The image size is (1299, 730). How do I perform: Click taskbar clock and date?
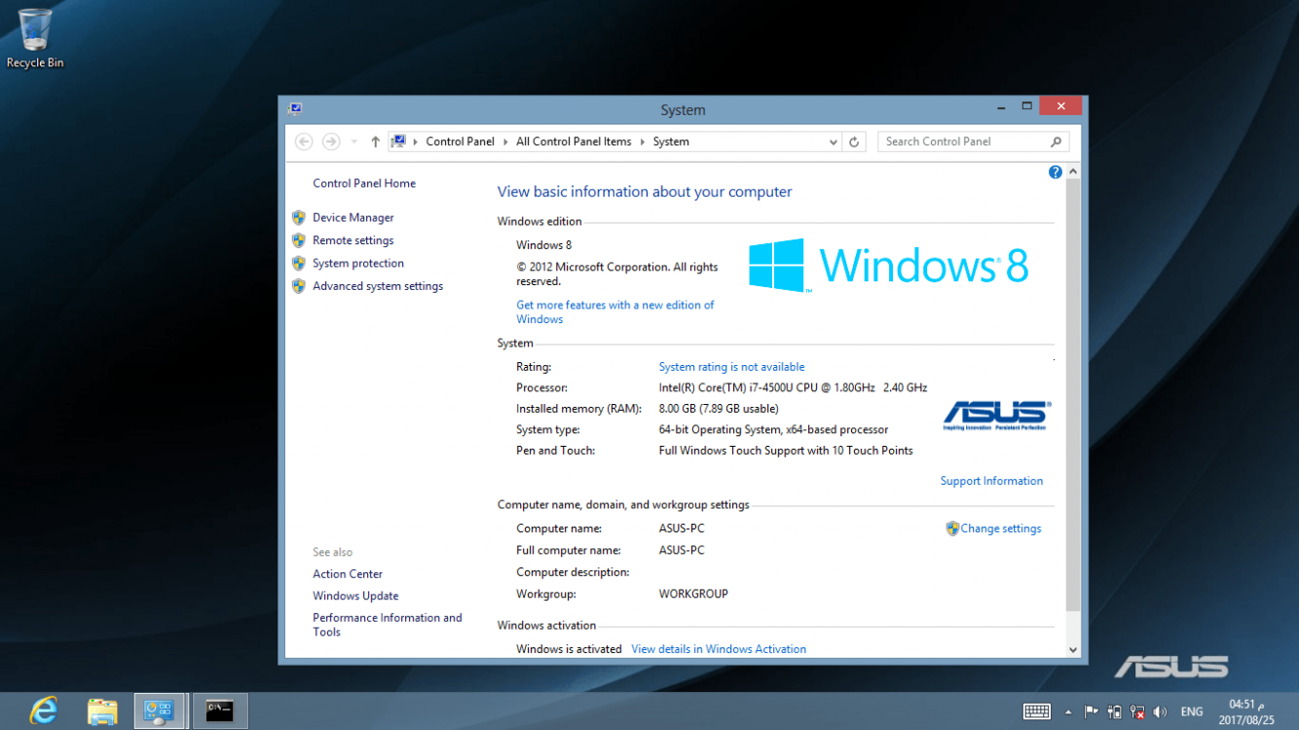(1247, 712)
